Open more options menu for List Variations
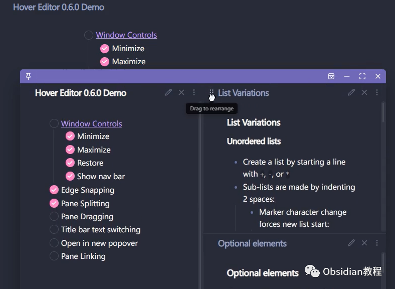The width and height of the screenshot is (395, 289). (x=377, y=92)
